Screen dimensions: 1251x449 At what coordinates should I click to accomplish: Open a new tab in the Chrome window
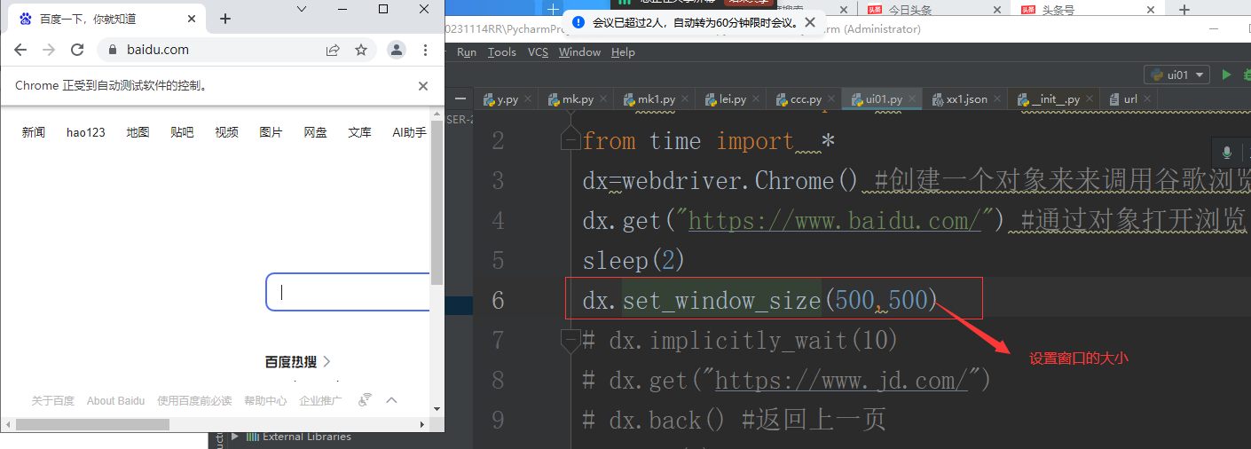coord(225,19)
